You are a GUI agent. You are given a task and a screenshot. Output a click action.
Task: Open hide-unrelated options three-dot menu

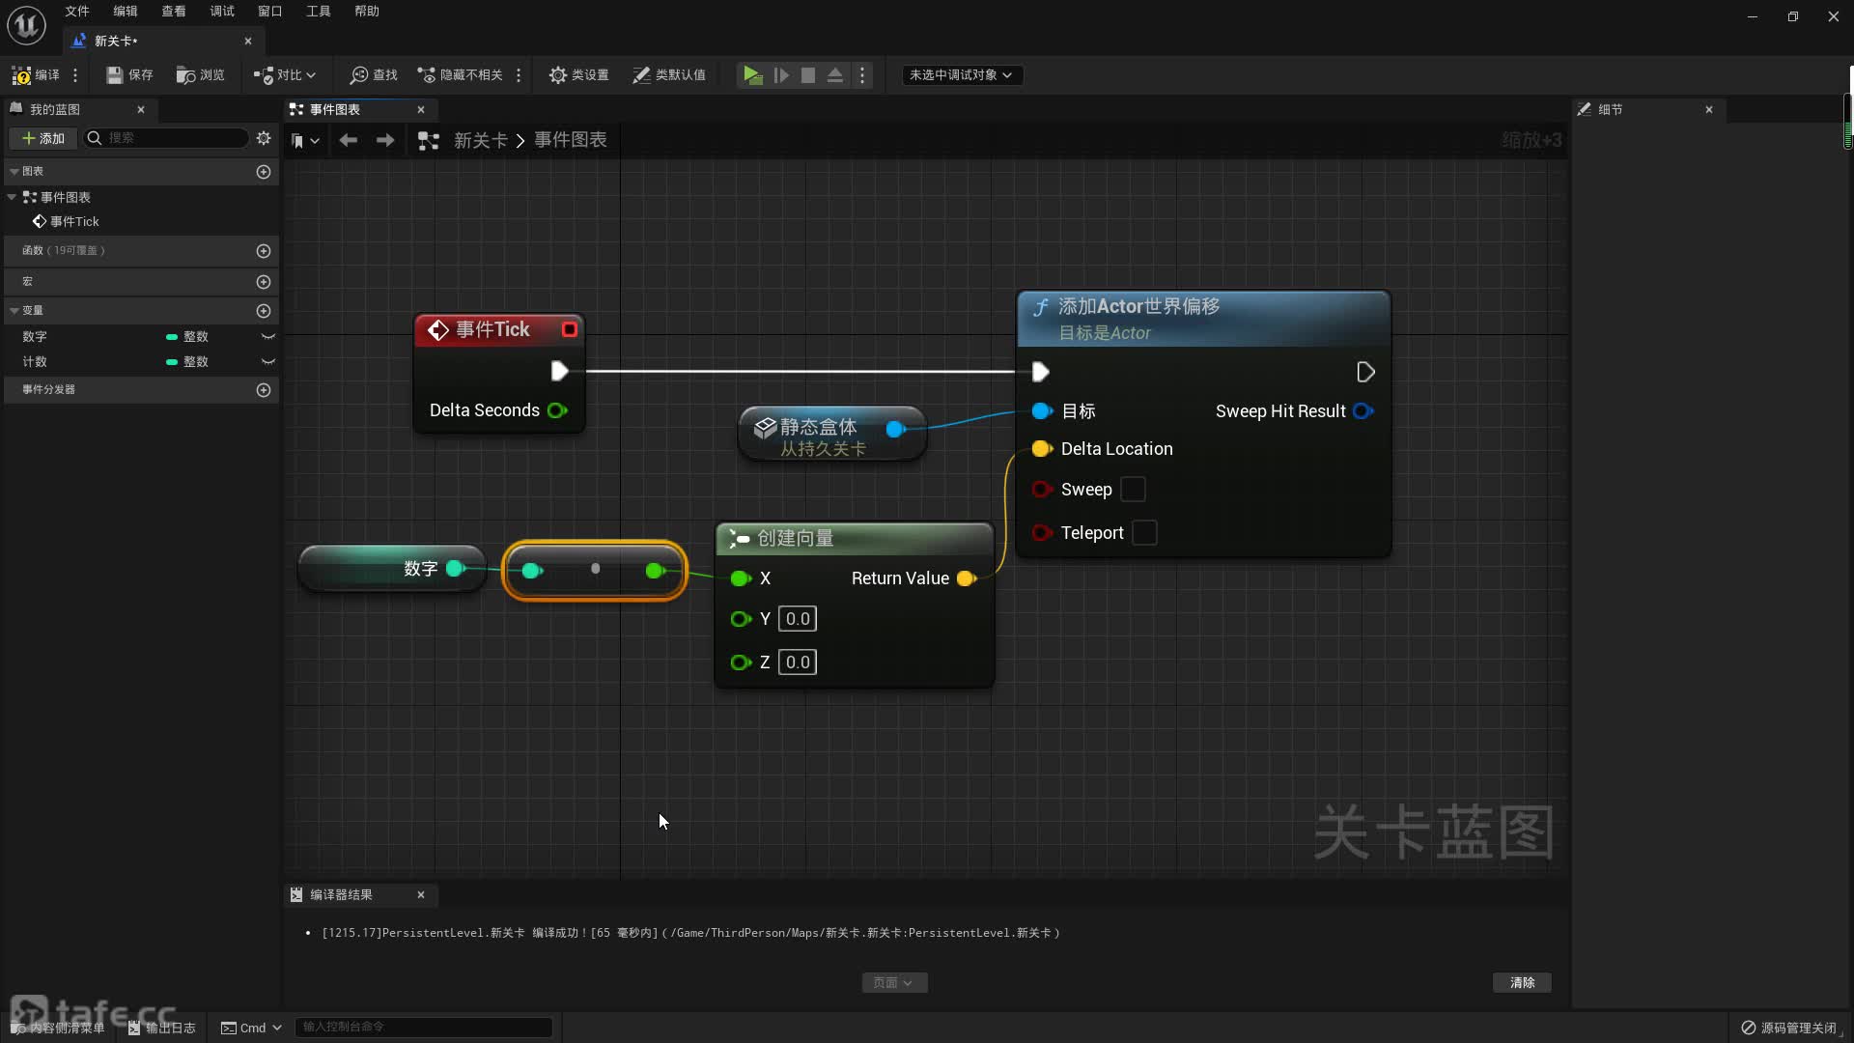point(519,75)
